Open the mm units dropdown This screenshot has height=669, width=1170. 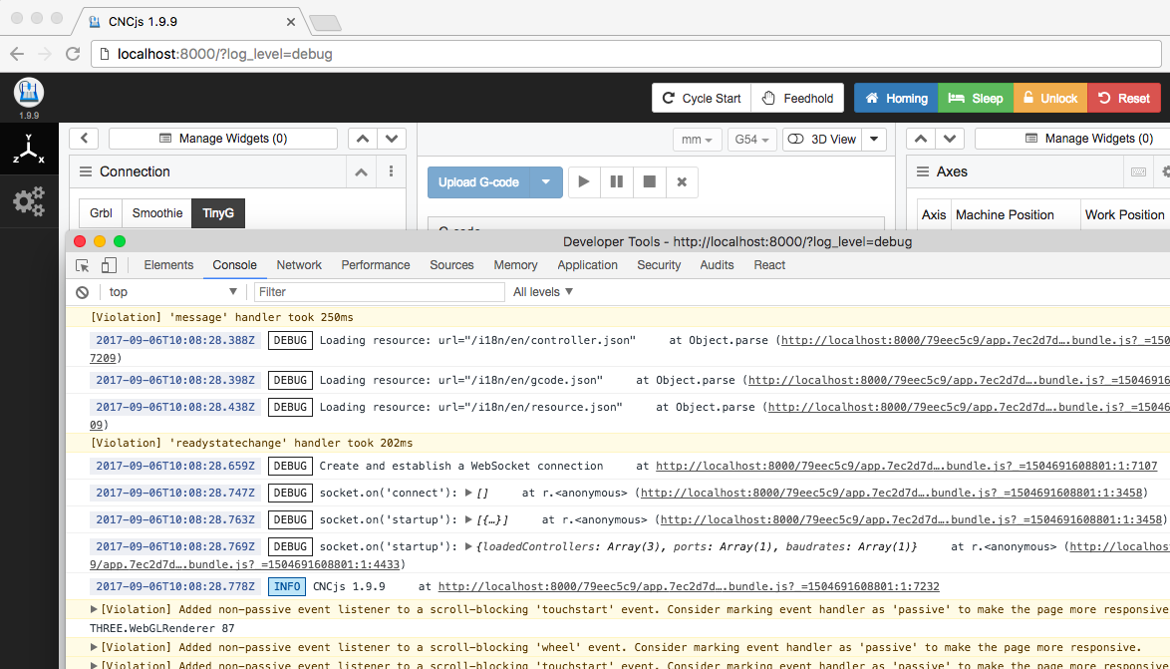[x=697, y=140]
